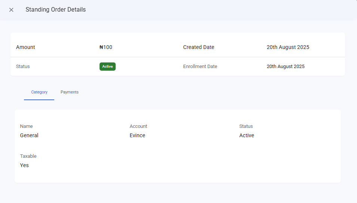The height and width of the screenshot is (203, 357).
Task: Switch to the Payments tab
Action: 70,92
